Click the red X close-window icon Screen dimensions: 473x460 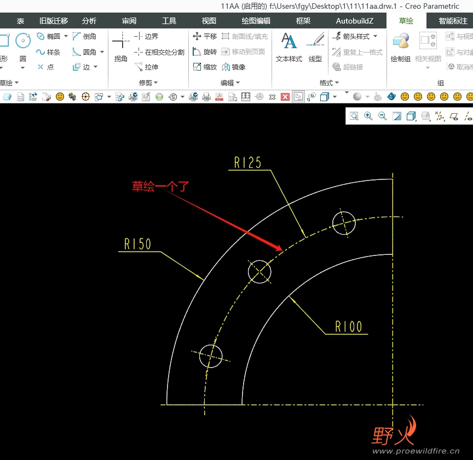pyautogui.click(x=285, y=97)
